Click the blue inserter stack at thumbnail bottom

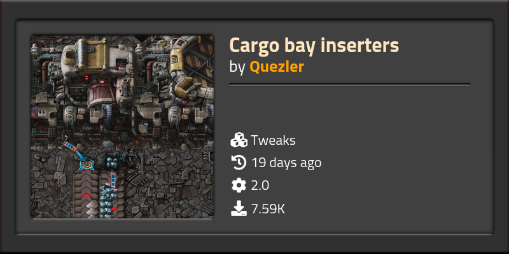pos(110,194)
